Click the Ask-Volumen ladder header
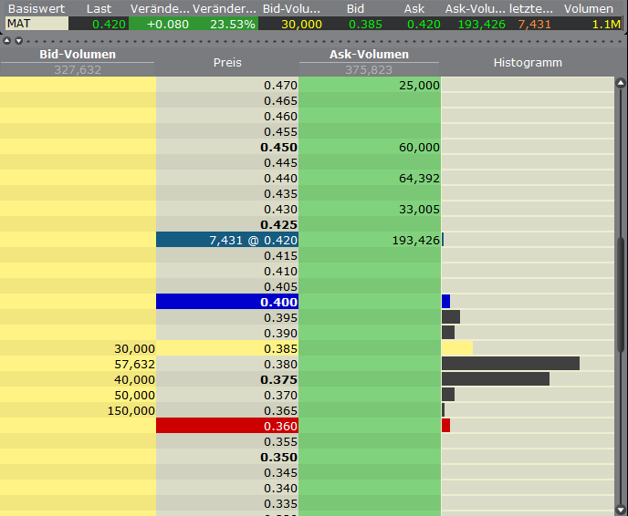628x516 pixels. pos(369,55)
